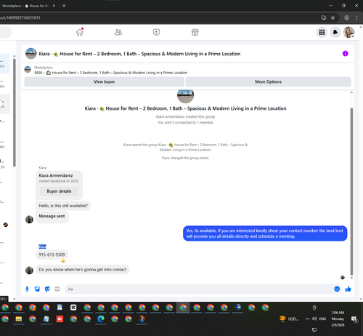Screen dimensions: 363x336
Task: Open the clock showing 2:06 AM Monday
Action: click(x=338, y=319)
